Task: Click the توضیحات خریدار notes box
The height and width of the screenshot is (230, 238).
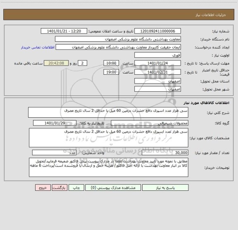Action: coord(109,167)
